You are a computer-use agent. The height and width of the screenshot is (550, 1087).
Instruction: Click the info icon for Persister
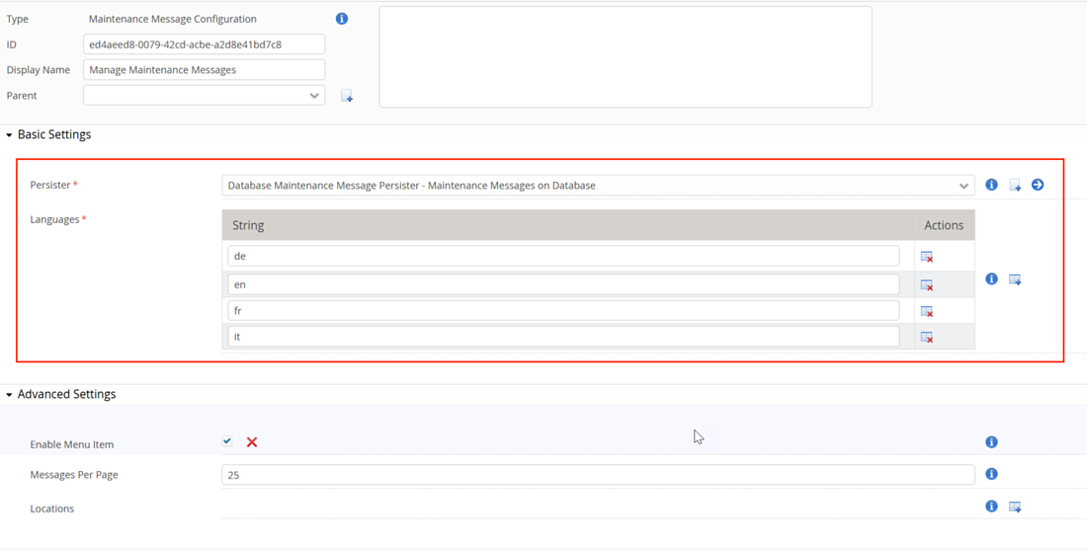(x=991, y=185)
